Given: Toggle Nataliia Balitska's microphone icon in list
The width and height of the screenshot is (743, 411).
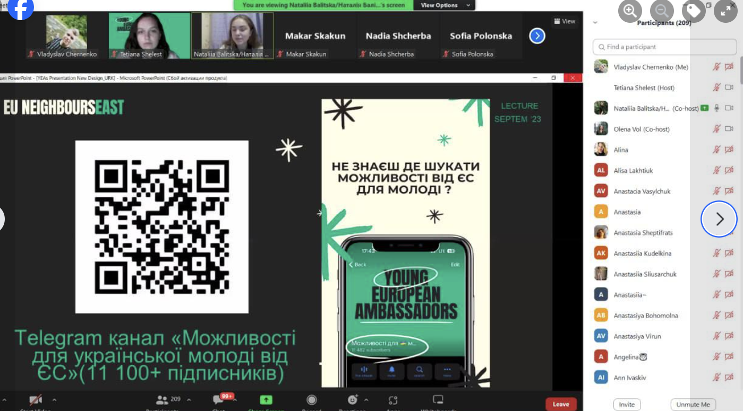Looking at the screenshot, I should click(716, 108).
